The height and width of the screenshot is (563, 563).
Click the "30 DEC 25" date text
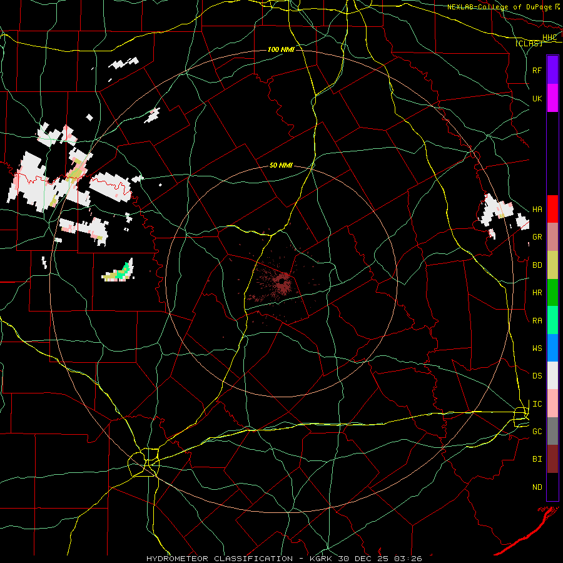(x=363, y=559)
